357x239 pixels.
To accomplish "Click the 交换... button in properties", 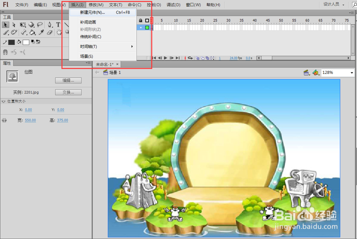I will point(68,92).
